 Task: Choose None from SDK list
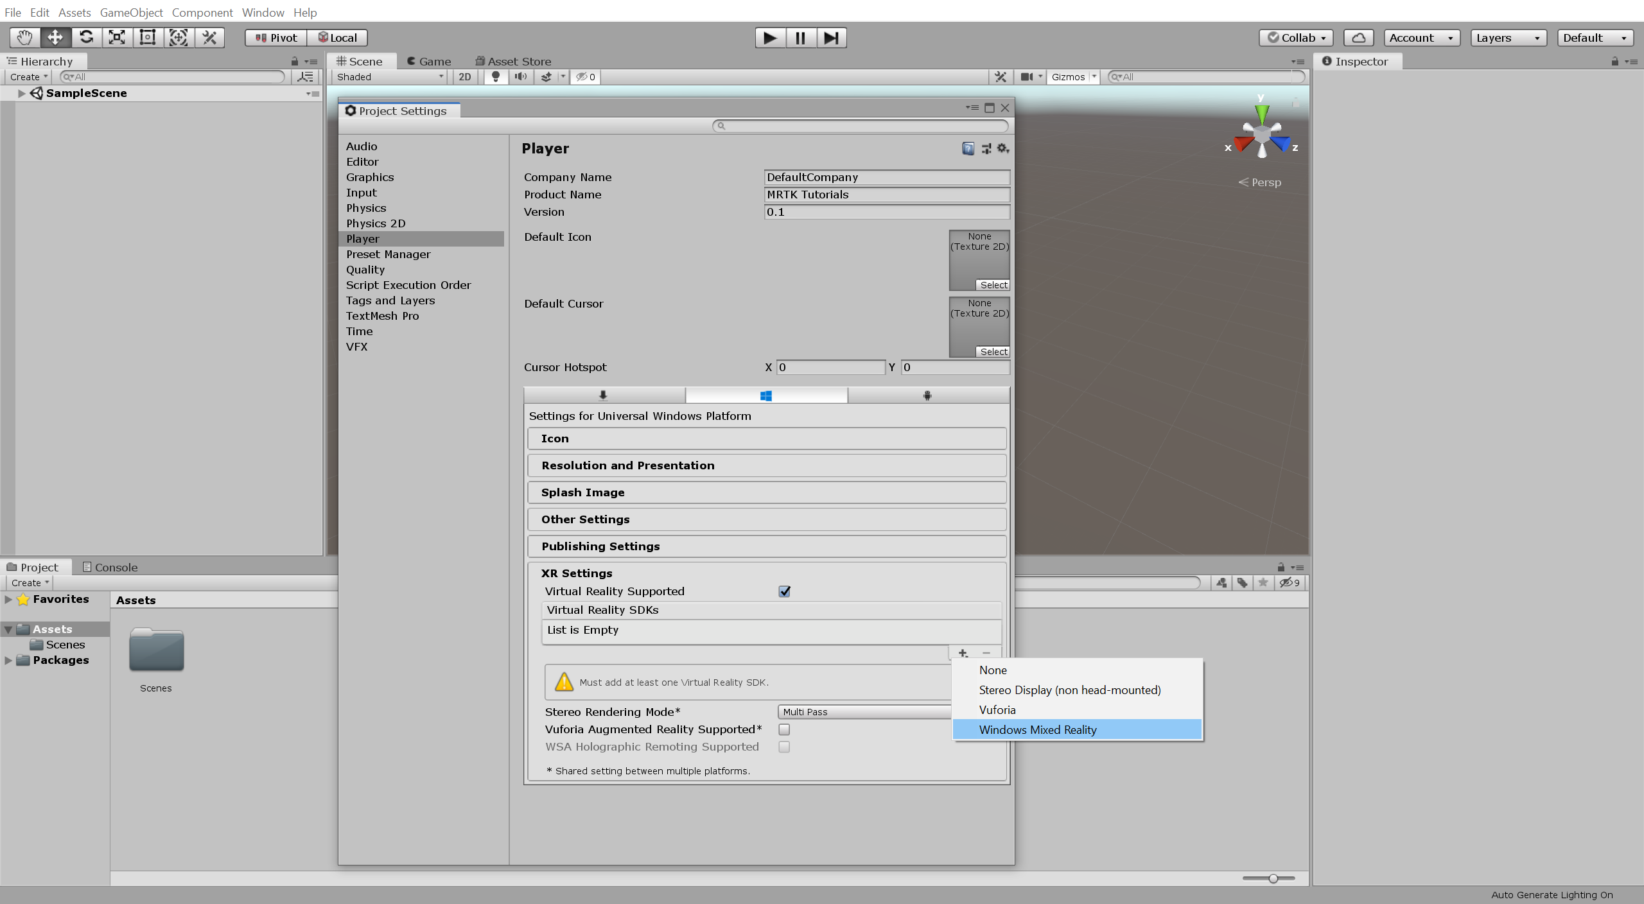(x=1077, y=670)
